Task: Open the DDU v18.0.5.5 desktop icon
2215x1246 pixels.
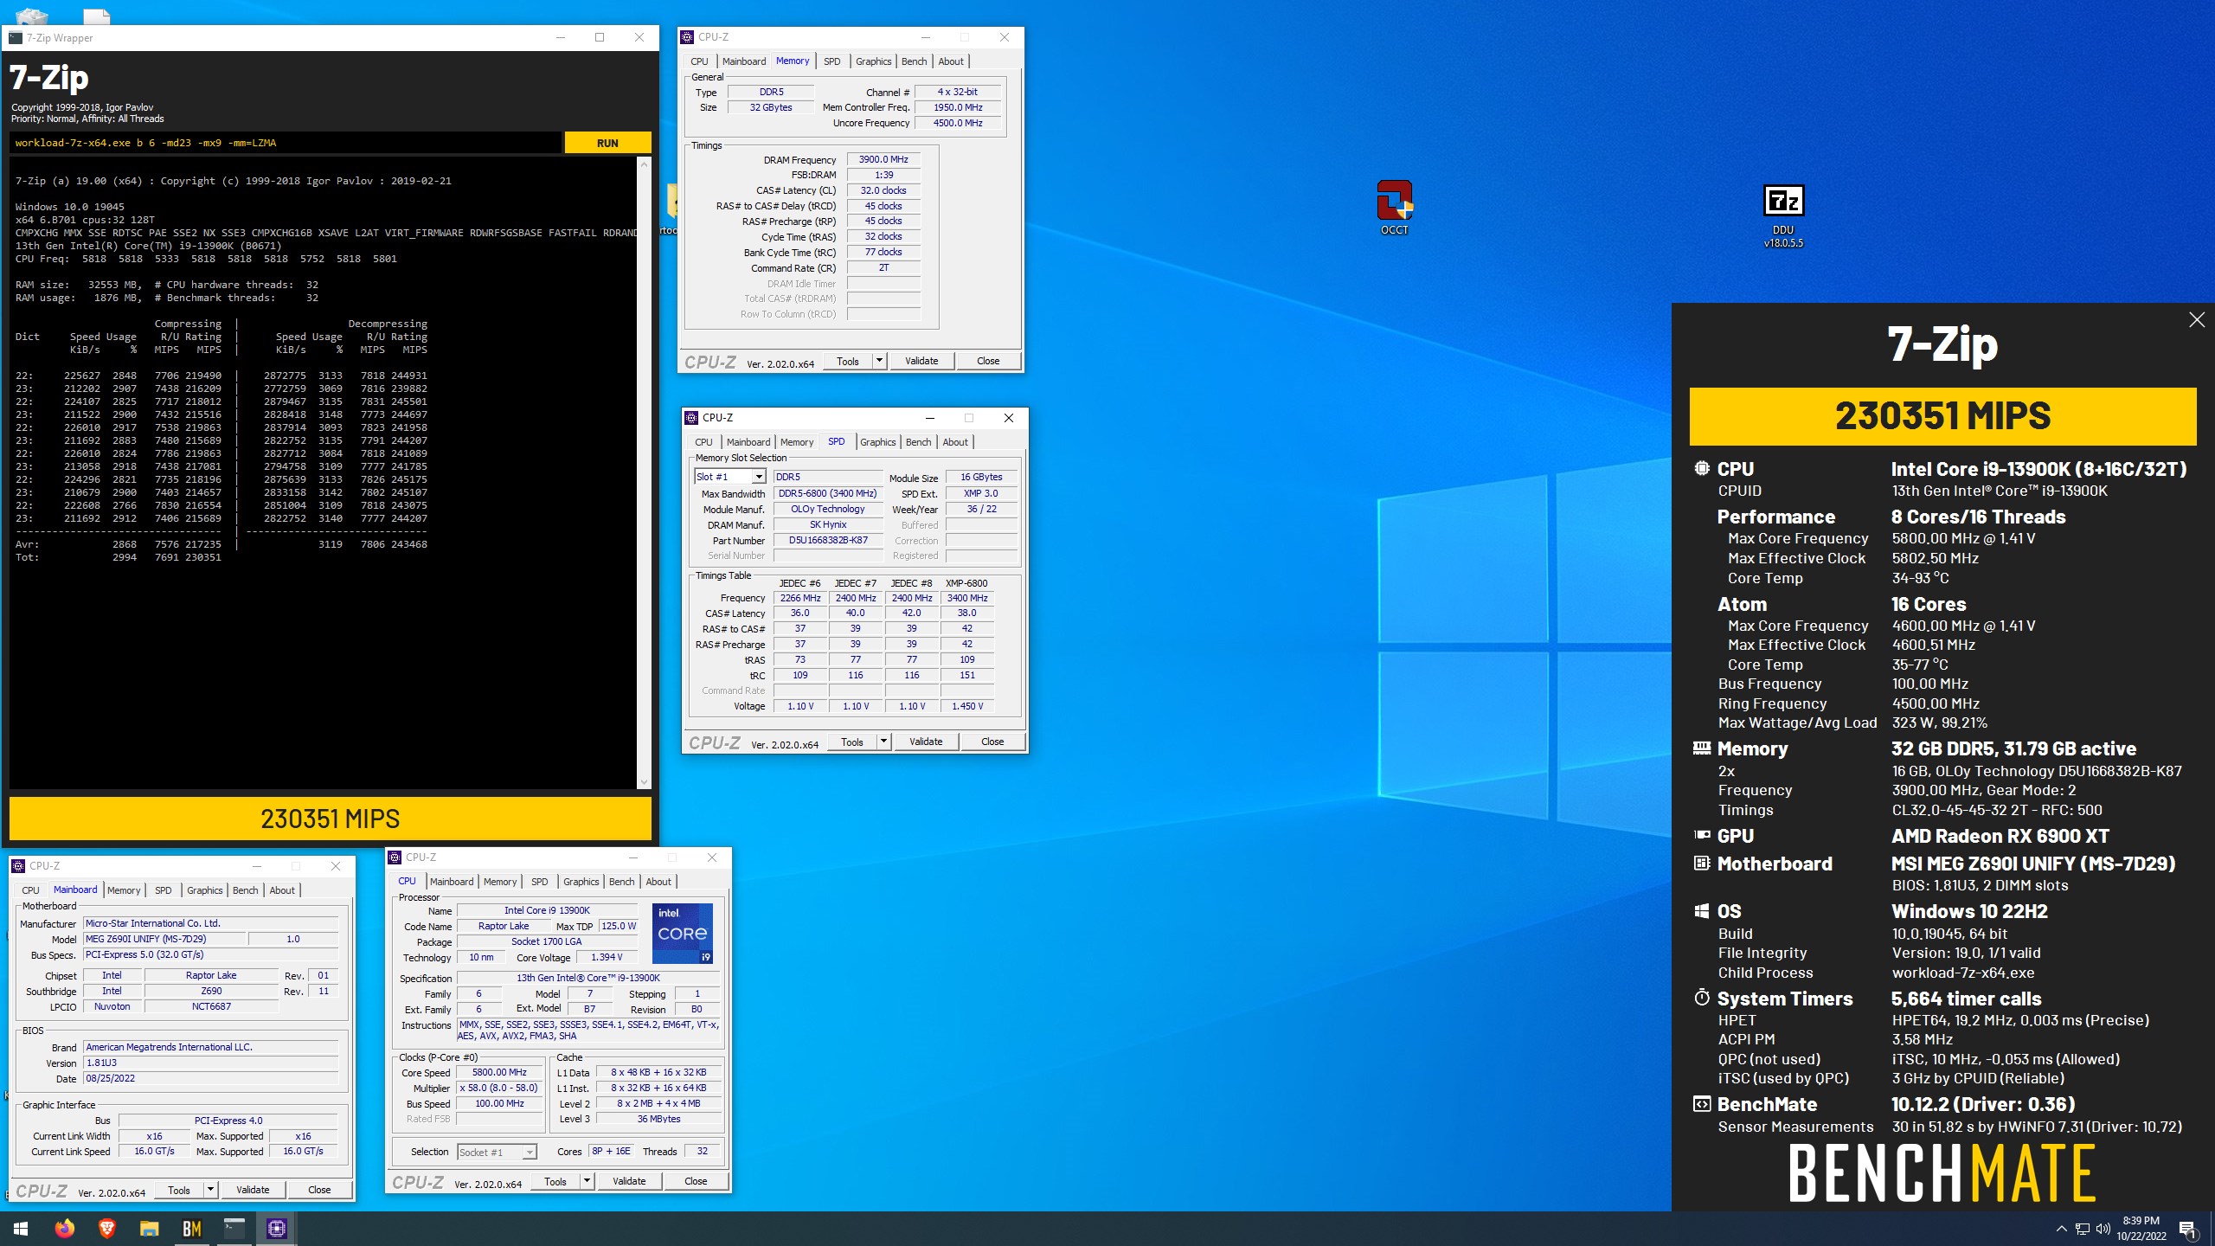Action: pyautogui.click(x=1783, y=216)
